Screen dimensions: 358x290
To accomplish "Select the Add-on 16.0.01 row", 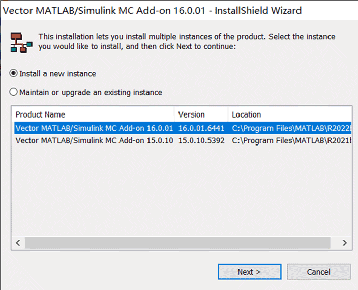I will click(x=183, y=128).
